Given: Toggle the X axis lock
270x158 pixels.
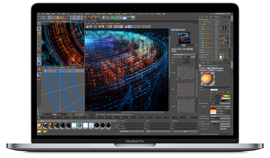Looking at the screenshot, I should tap(72, 17).
